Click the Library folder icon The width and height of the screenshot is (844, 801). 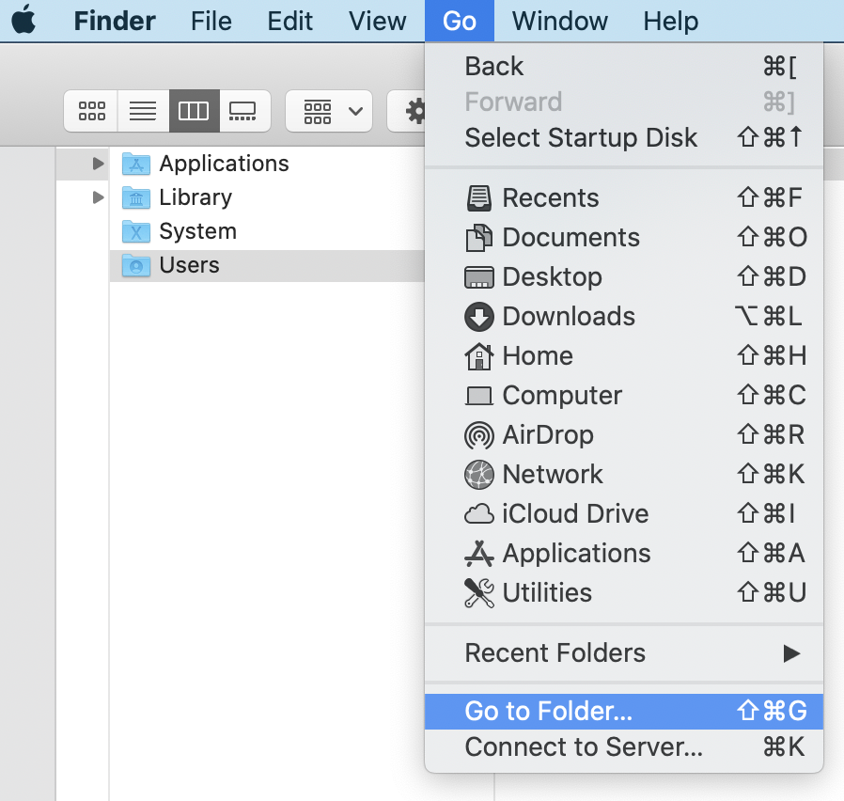136,197
